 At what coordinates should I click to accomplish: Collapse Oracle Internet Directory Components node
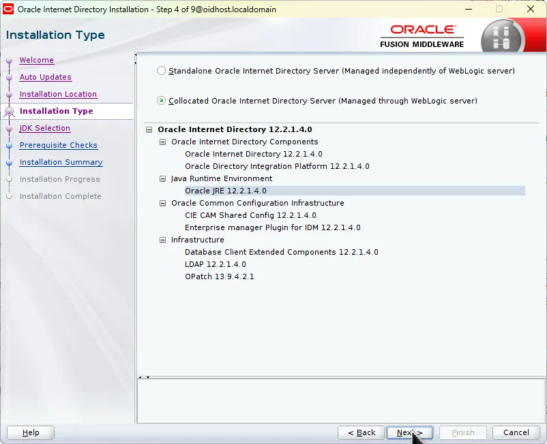coord(162,142)
